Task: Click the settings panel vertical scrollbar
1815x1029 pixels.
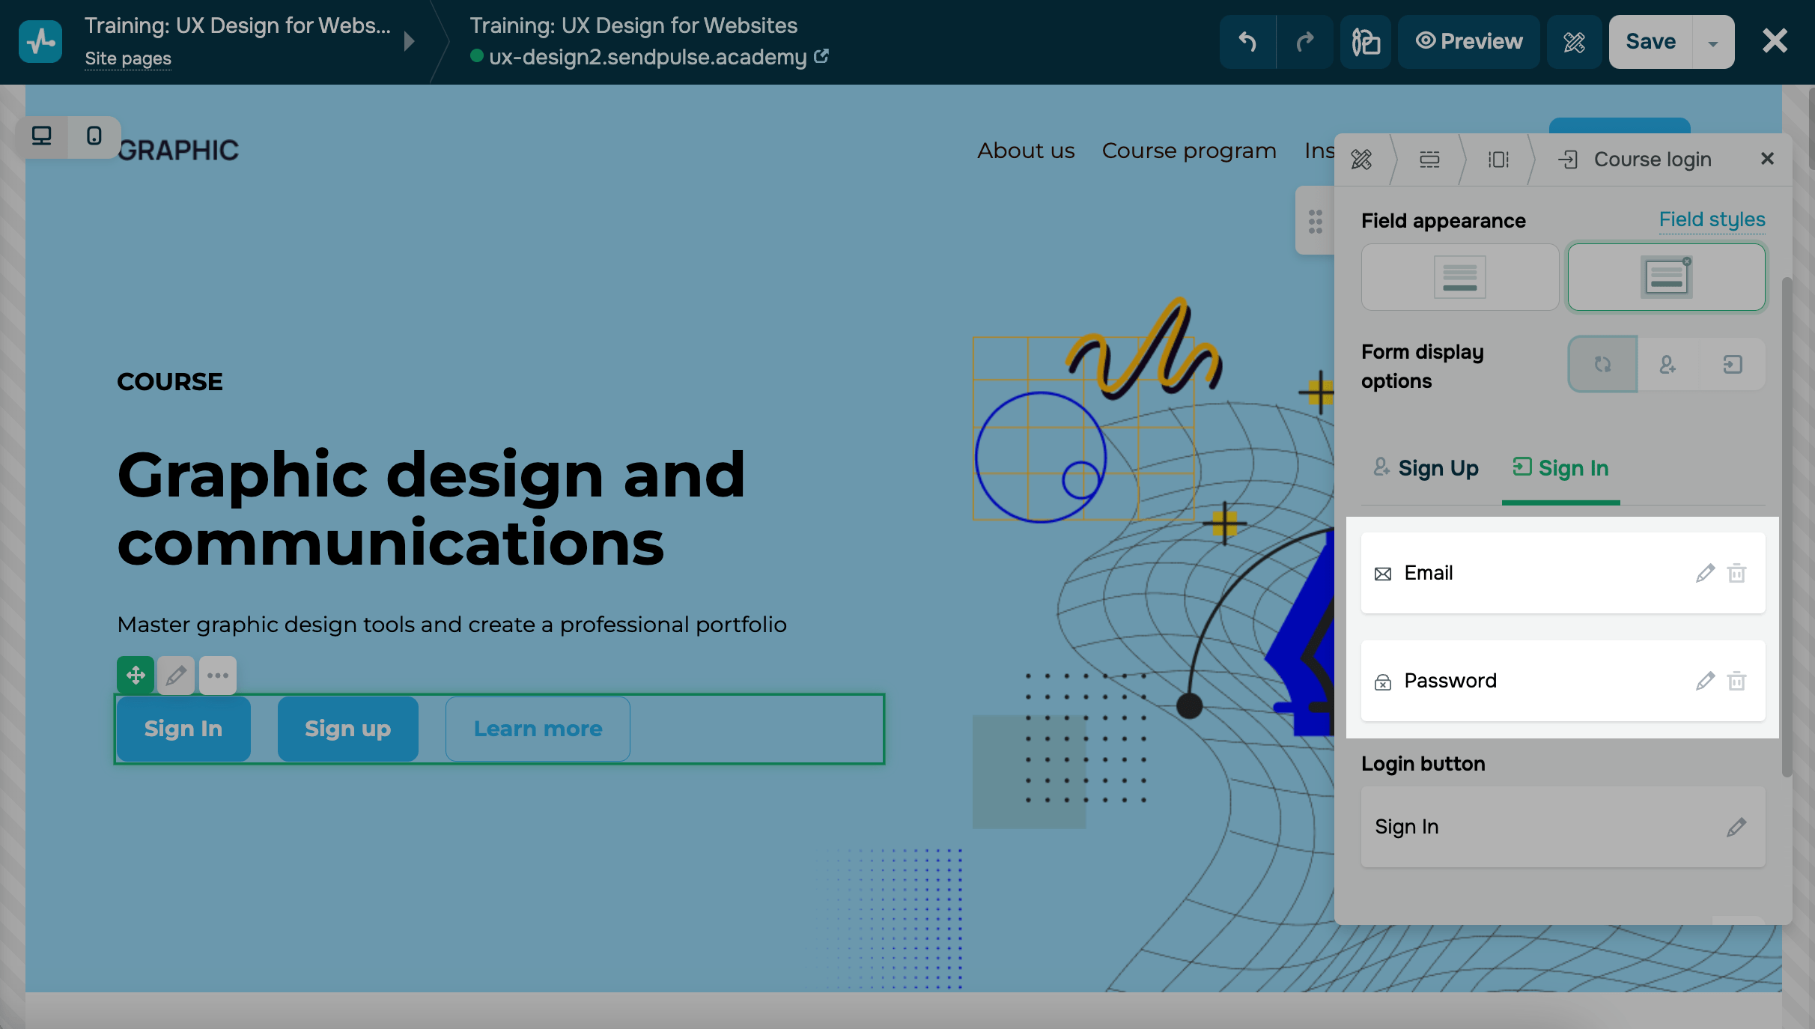Action: click(1787, 524)
